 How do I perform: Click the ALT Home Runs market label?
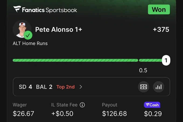[x=30, y=43]
